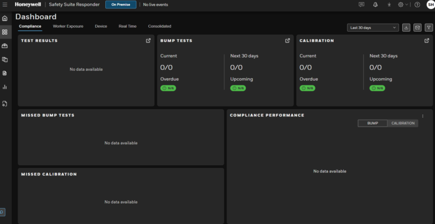Open the filter funnel icon
Viewport: 435px width, 224px height.
point(429,28)
